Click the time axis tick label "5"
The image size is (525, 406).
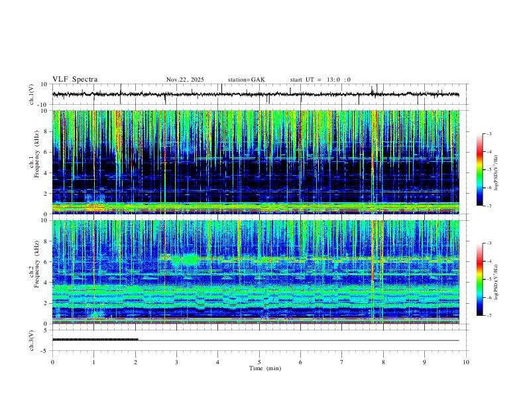(x=259, y=362)
